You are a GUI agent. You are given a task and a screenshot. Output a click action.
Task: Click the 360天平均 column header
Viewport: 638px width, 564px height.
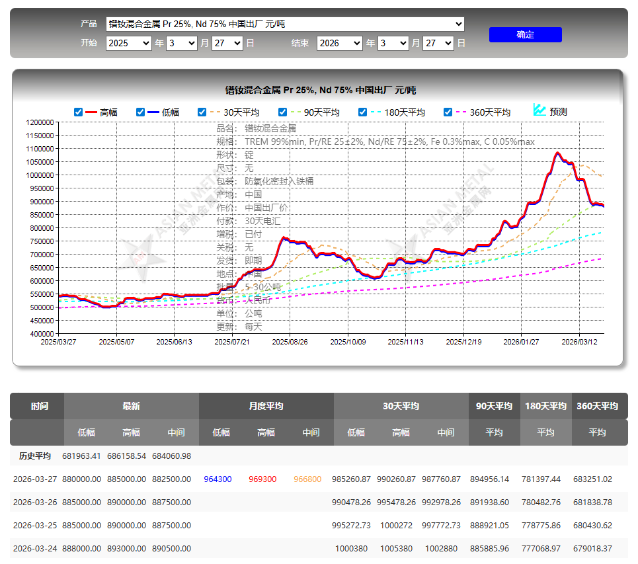click(597, 406)
